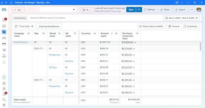The image size is (205, 108).
Task: Open the Settings gear icon in sidebar
Action: [x=4, y=89]
